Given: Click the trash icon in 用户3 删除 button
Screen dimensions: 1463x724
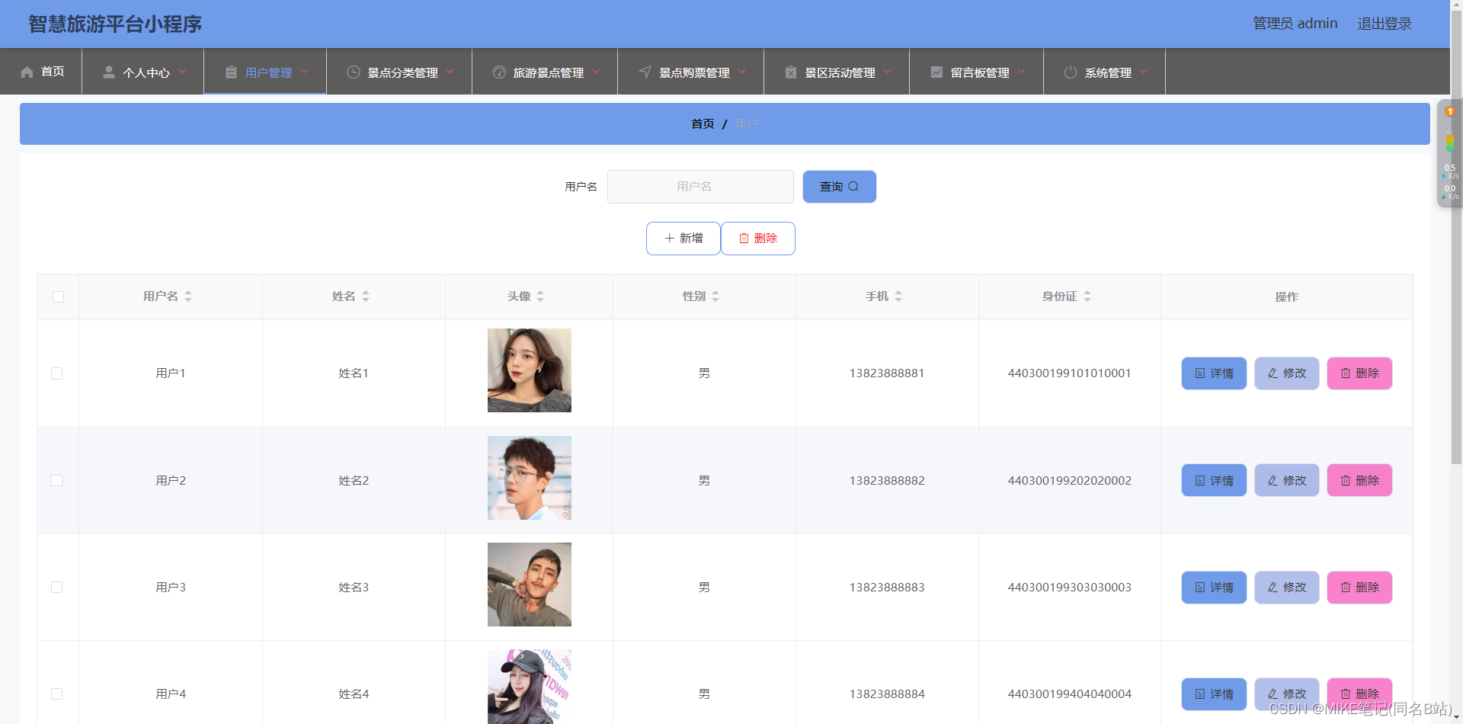Looking at the screenshot, I should 1346,588.
